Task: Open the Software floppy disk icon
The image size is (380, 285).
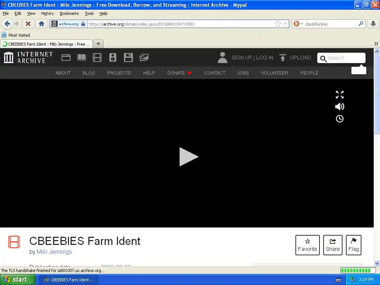Action: pos(128,58)
